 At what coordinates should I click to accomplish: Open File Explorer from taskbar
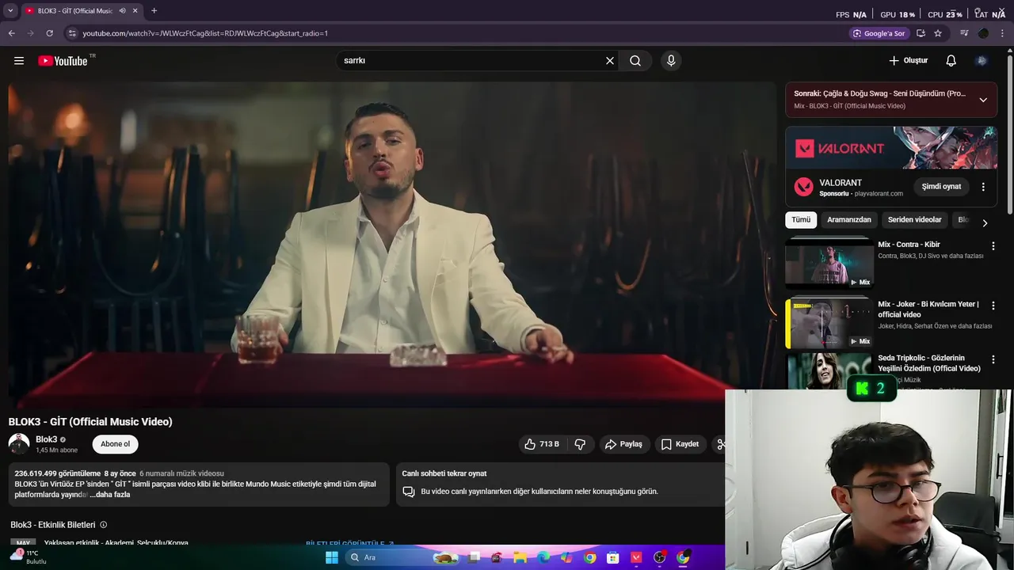(x=520, y=557)
